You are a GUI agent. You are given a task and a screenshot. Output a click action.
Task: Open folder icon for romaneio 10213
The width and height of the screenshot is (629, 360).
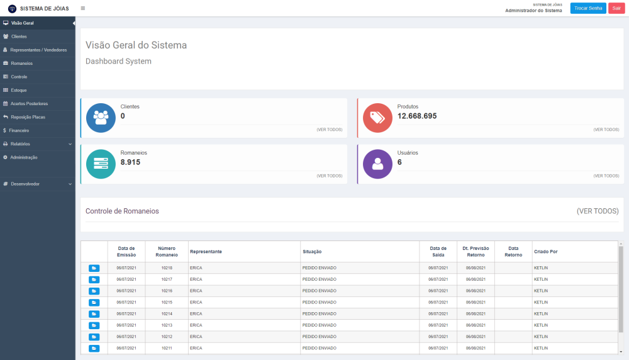click(x=94, y=325)
